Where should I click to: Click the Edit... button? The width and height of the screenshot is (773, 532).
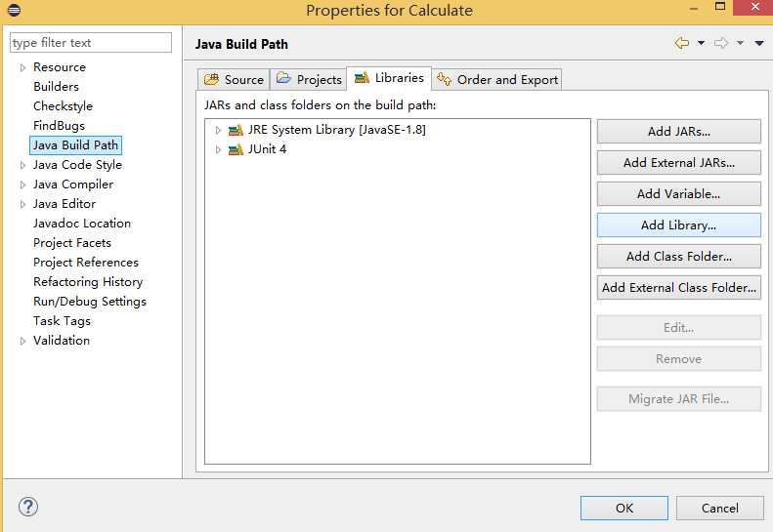coord(679,328)
